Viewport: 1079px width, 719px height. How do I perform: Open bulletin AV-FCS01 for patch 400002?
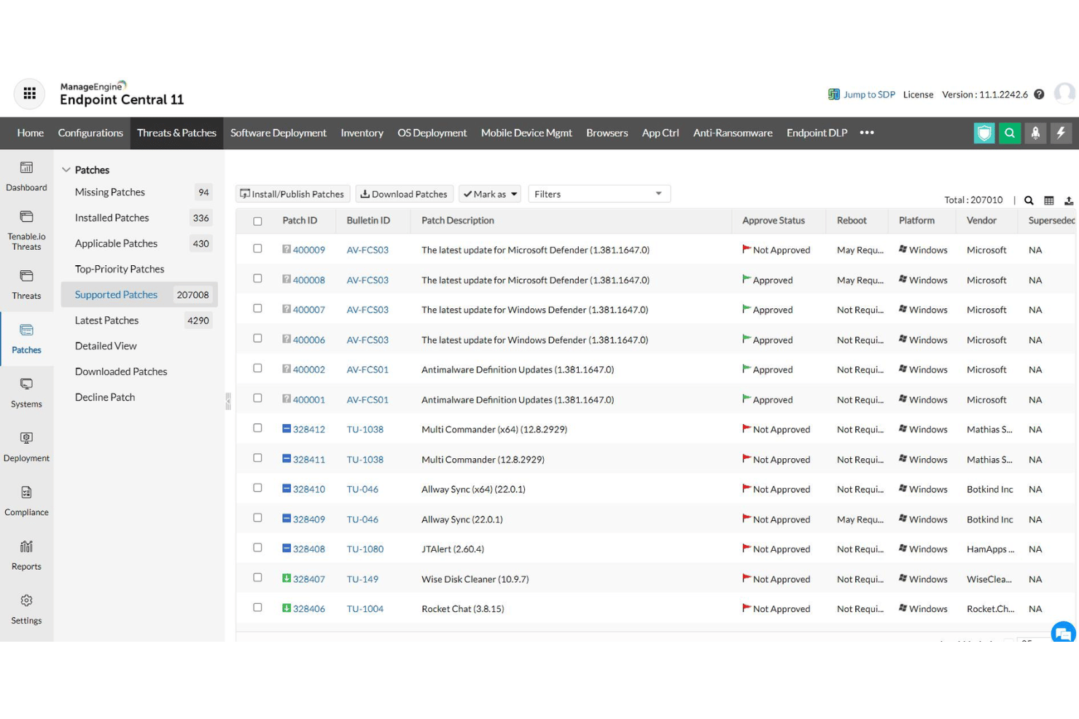(x=367, y=369)
